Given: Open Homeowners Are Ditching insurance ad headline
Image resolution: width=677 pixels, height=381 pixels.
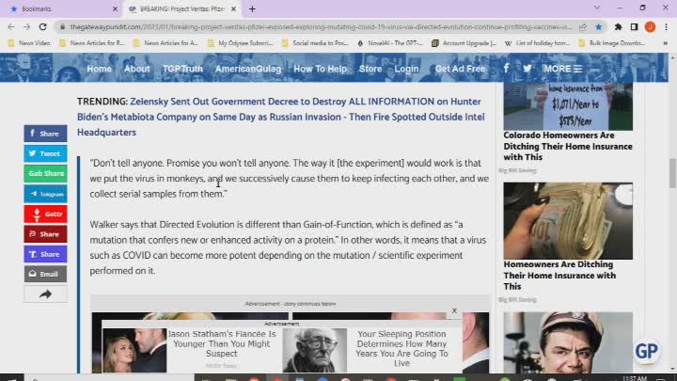Looking at the screenshot, I should pyautogui.click(x=559, y=275).
